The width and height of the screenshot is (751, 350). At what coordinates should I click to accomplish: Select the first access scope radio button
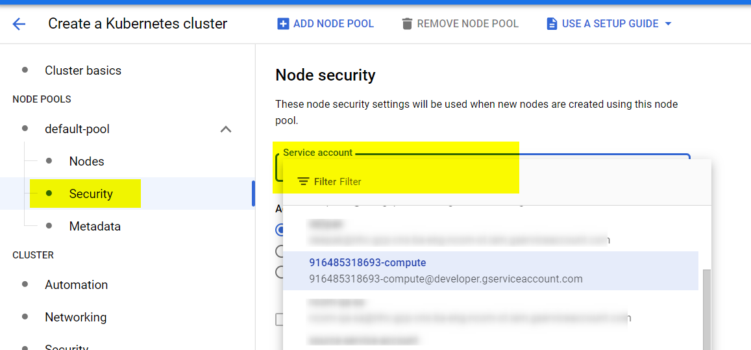(x=280, y=230)
